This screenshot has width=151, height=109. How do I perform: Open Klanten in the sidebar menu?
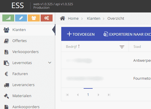coord(28,30)
